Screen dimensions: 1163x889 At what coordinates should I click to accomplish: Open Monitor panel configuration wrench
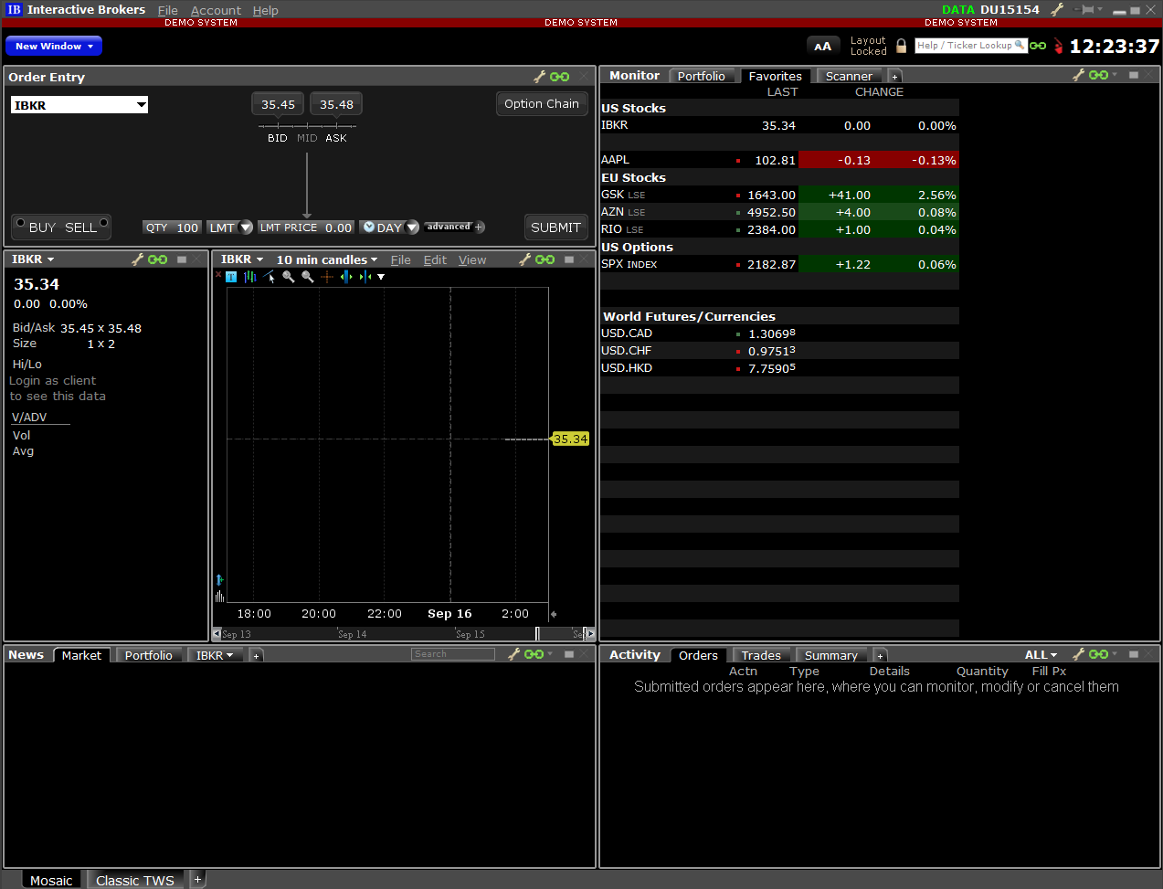(x=1079, y=75)
